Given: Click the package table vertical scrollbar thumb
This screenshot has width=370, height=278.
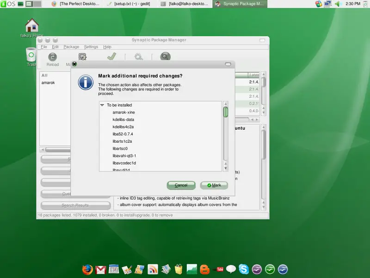Looking at the screenshot, I should pyautogui.click(x=264, y=82).
